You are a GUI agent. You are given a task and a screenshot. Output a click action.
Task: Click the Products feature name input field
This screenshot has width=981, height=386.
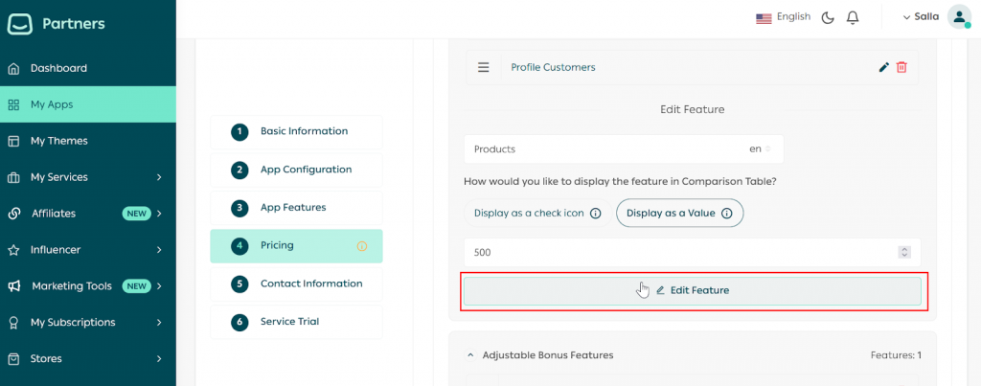[604, 149]
